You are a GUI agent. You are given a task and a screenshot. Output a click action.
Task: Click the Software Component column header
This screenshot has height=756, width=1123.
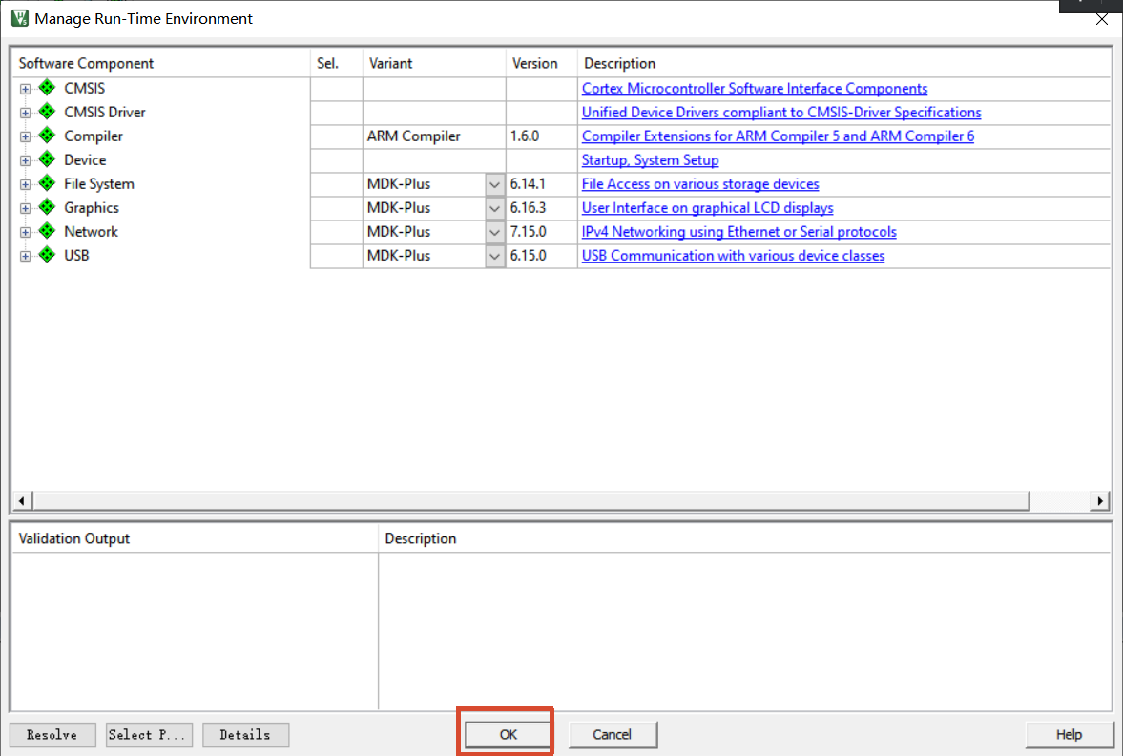[x=162, y=63]
